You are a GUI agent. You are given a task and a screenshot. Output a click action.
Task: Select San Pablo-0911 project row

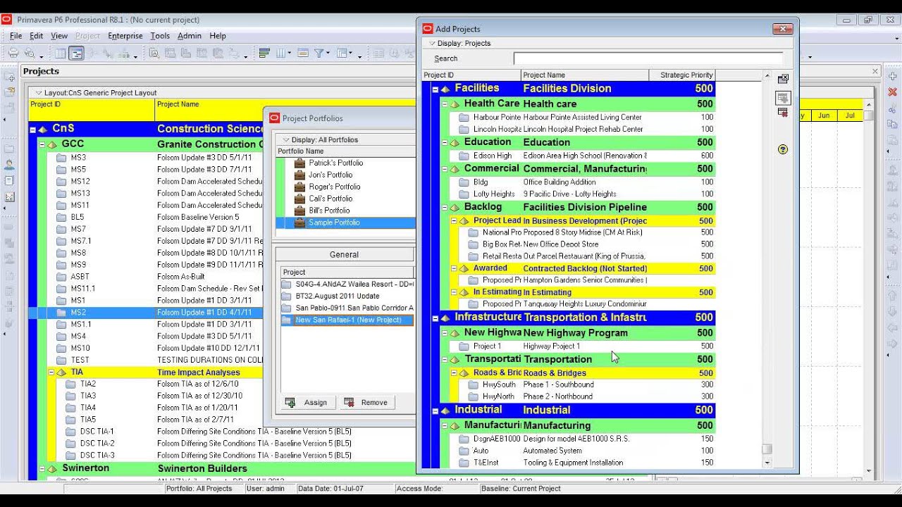[x=347, y=308]
